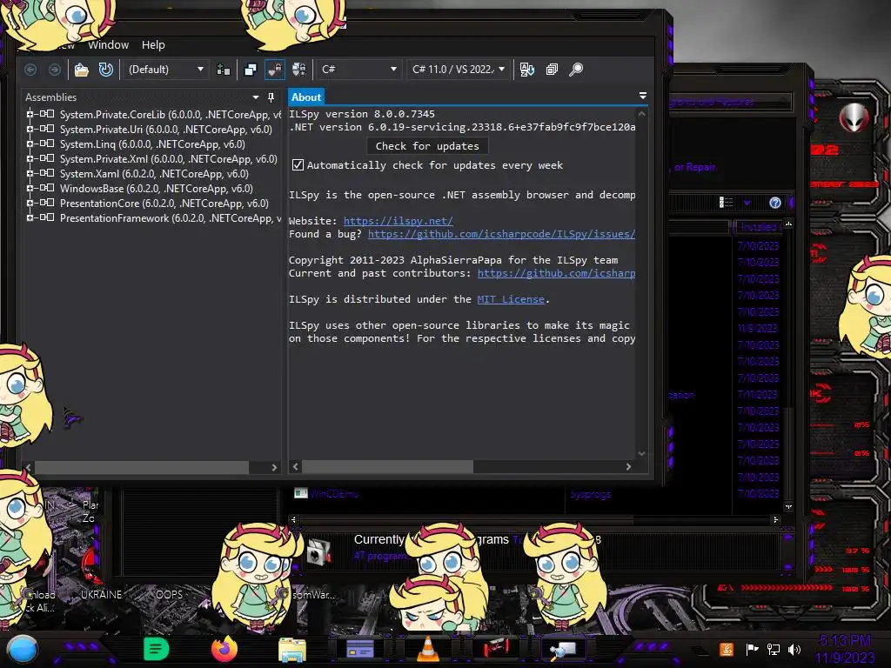Click the volume speaker tray icon
The height and width of the screenshot is (668, 891).
[794, 649]
